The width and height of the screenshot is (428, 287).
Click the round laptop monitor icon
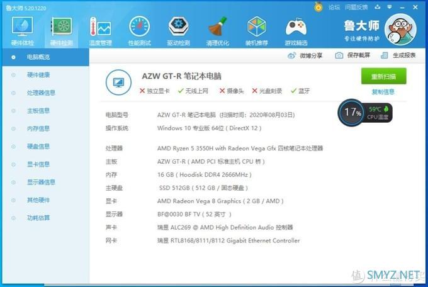(118, 82)
